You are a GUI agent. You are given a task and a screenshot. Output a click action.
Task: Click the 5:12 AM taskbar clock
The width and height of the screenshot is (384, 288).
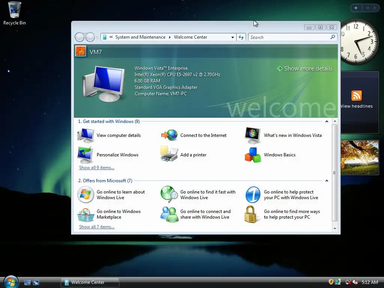370,282
